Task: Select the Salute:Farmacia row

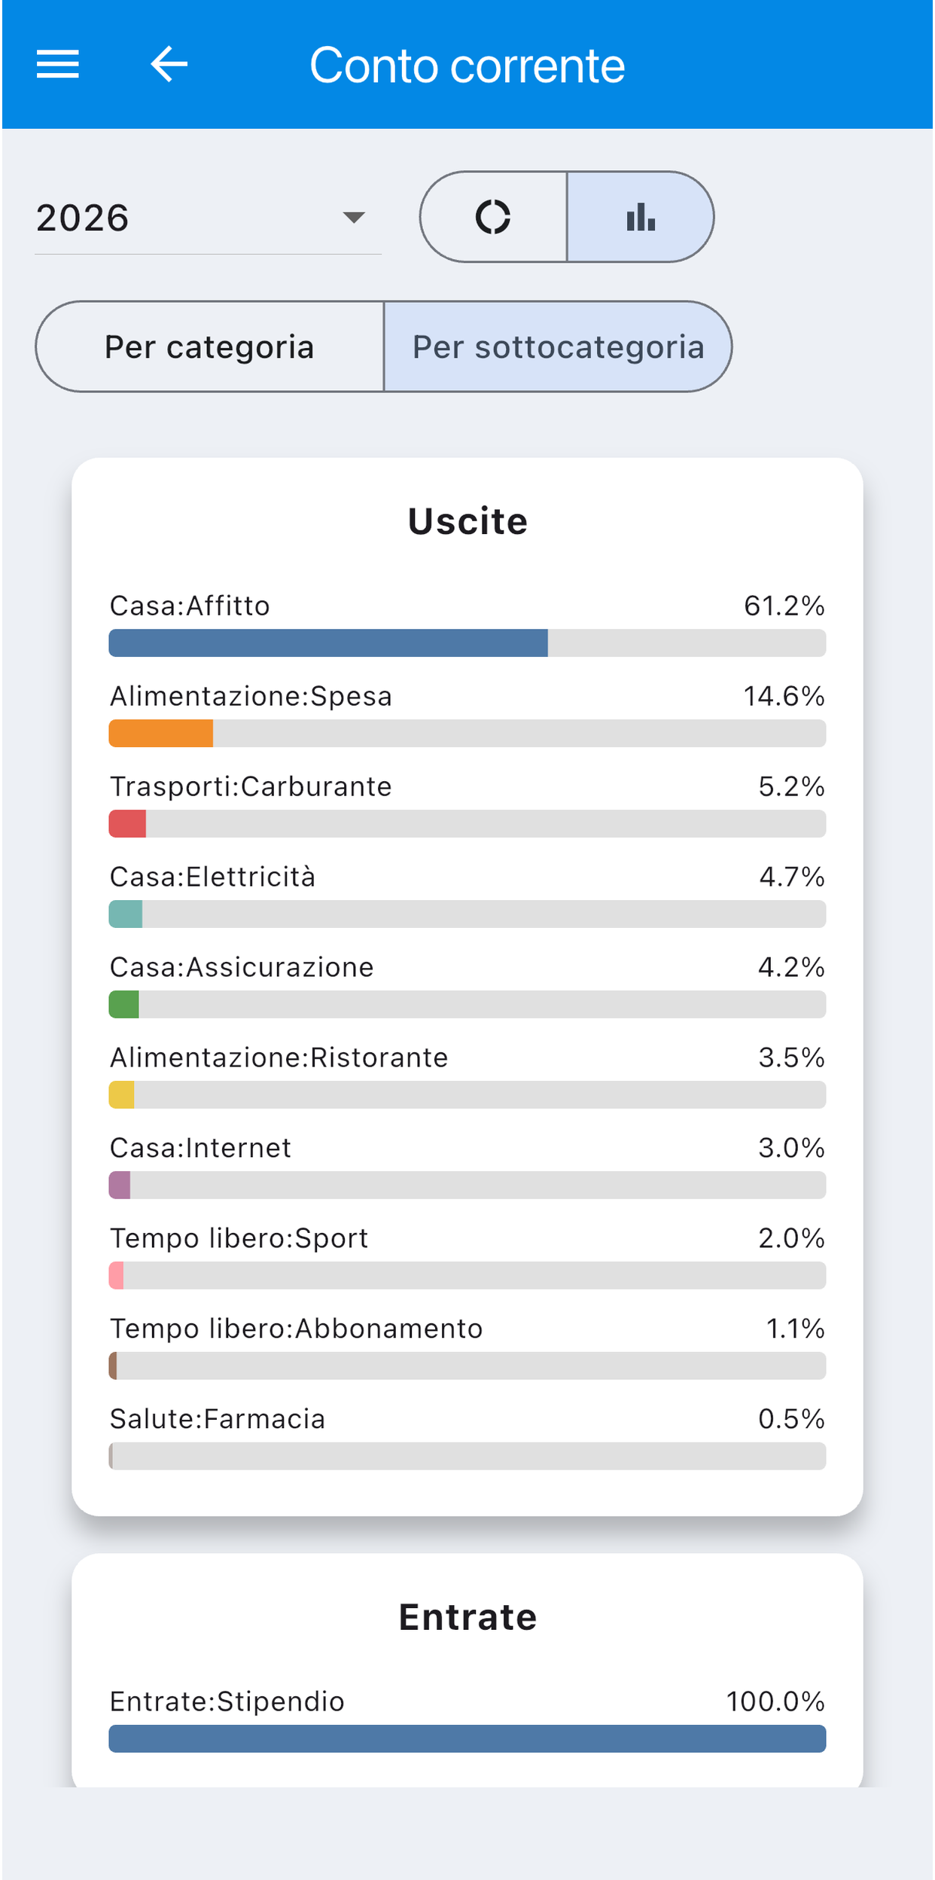Action: click(467, 1436)
